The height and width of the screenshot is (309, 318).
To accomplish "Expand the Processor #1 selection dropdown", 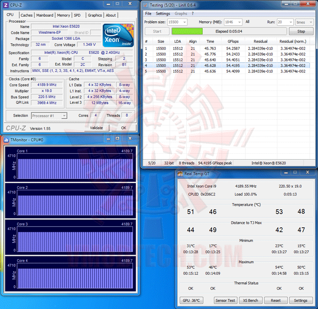I will tap(64, 116).
